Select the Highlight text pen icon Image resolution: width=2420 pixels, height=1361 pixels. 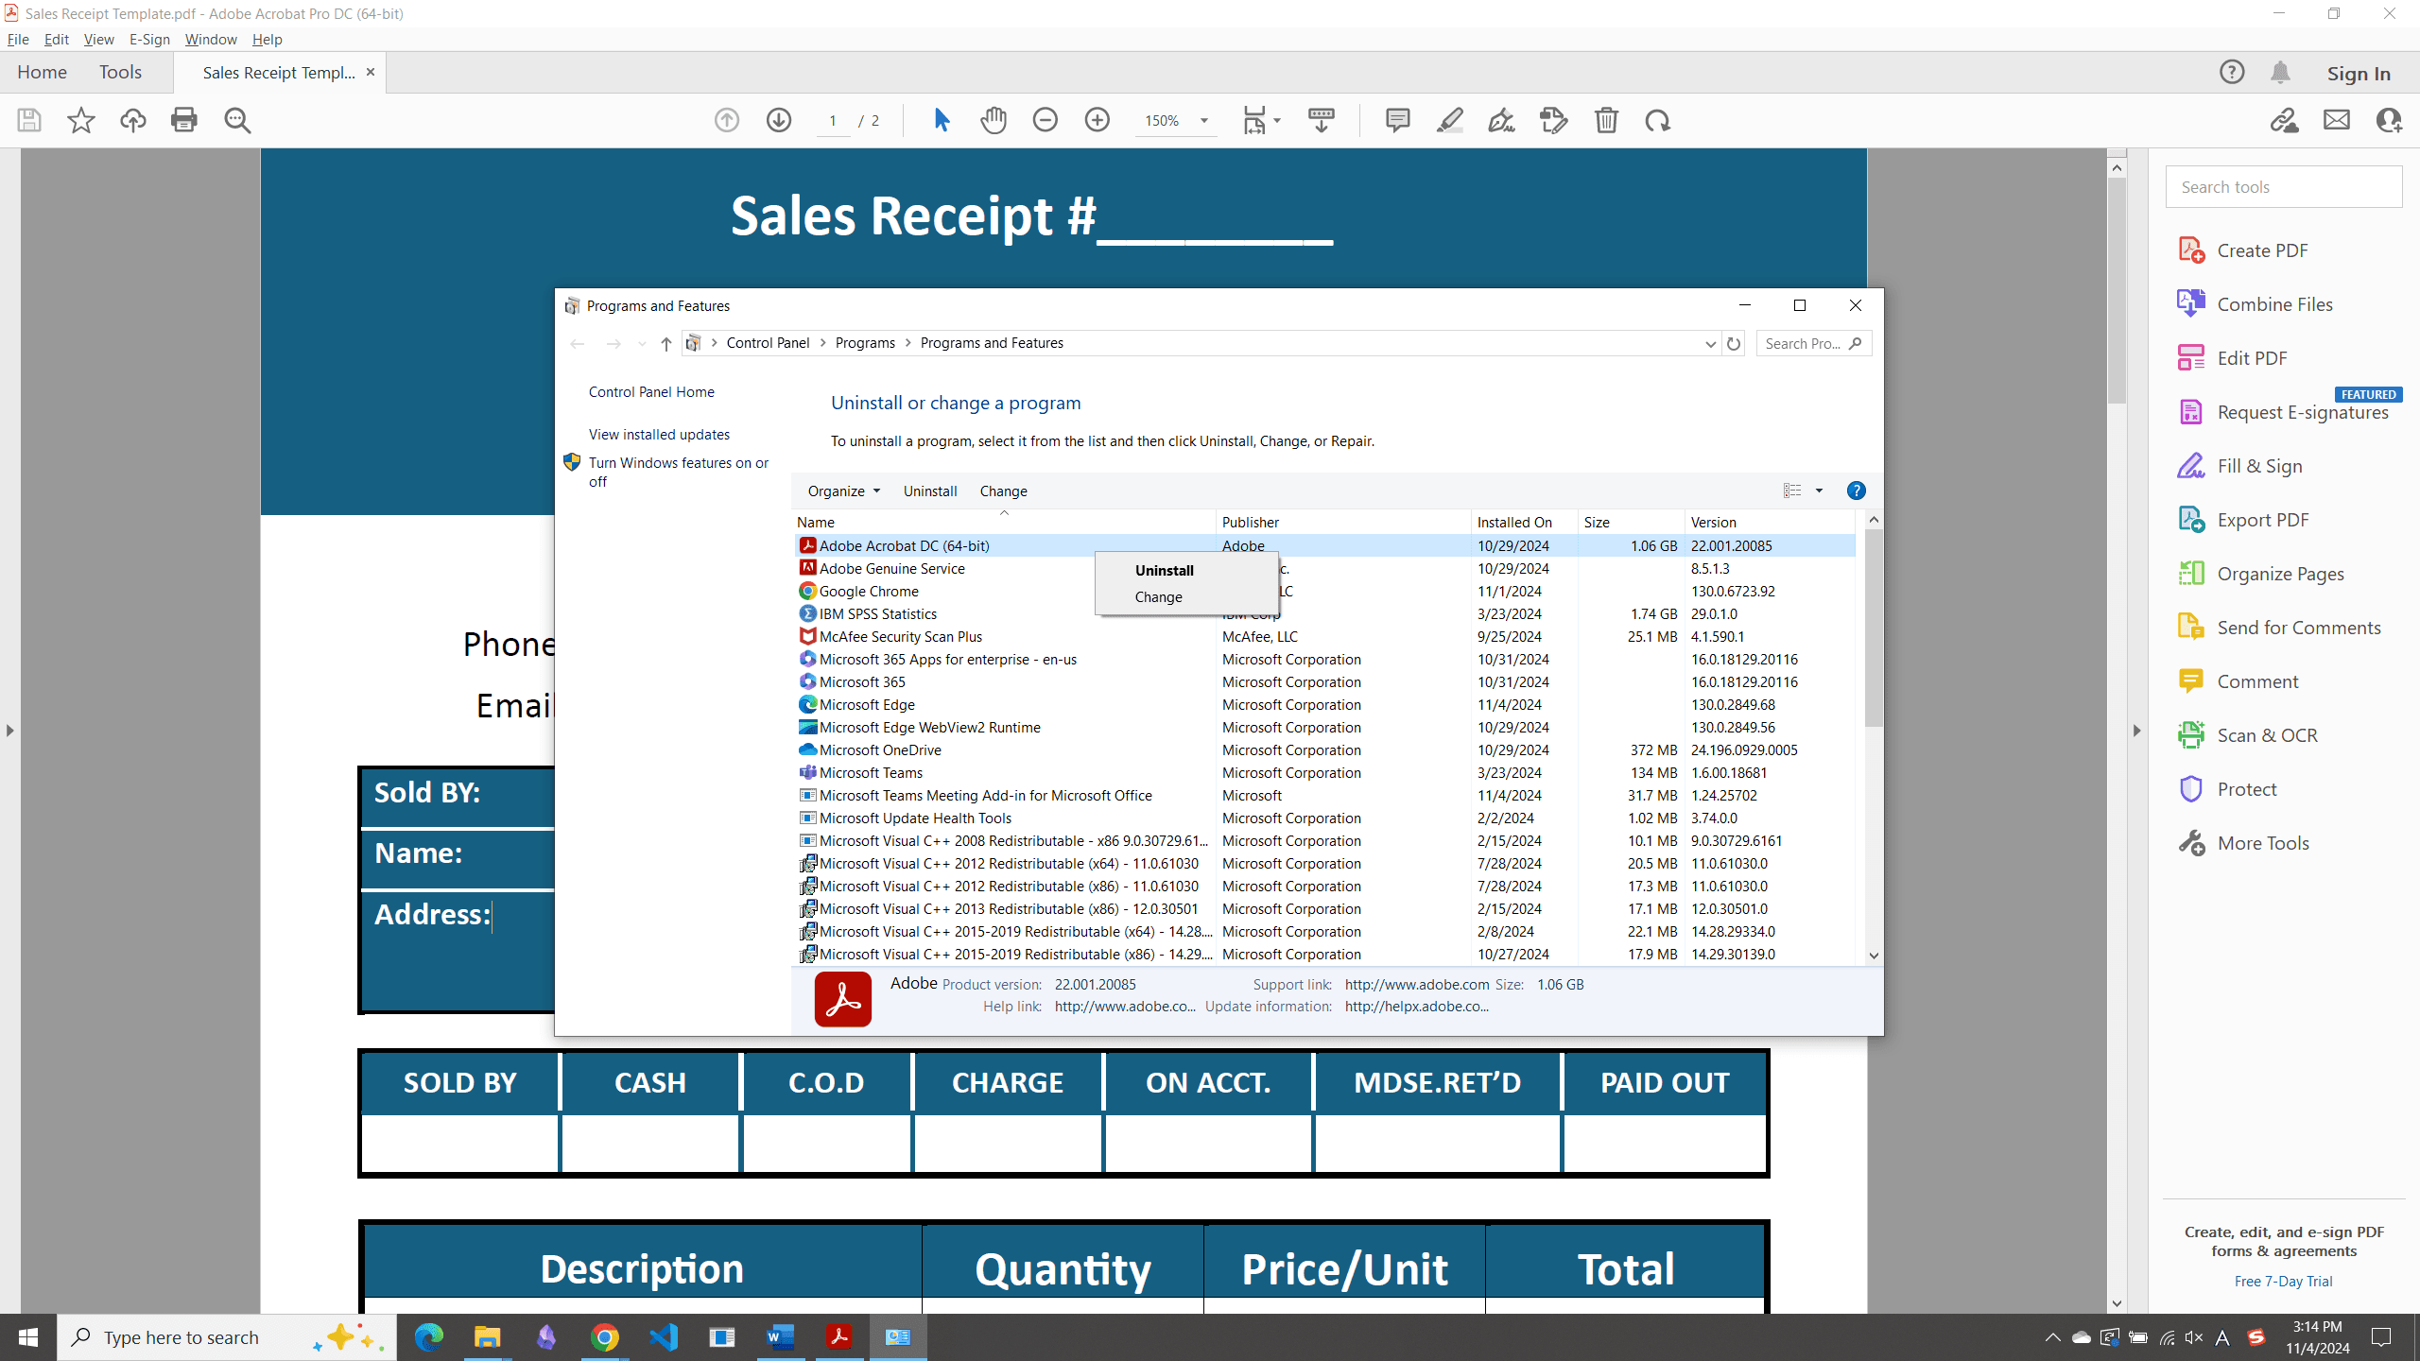click(x=1450, y=120)
